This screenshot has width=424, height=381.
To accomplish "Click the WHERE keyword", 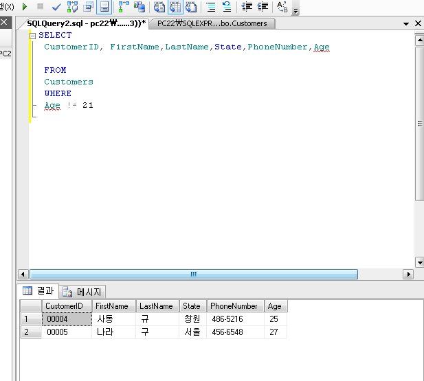I will tap(58, 93).
